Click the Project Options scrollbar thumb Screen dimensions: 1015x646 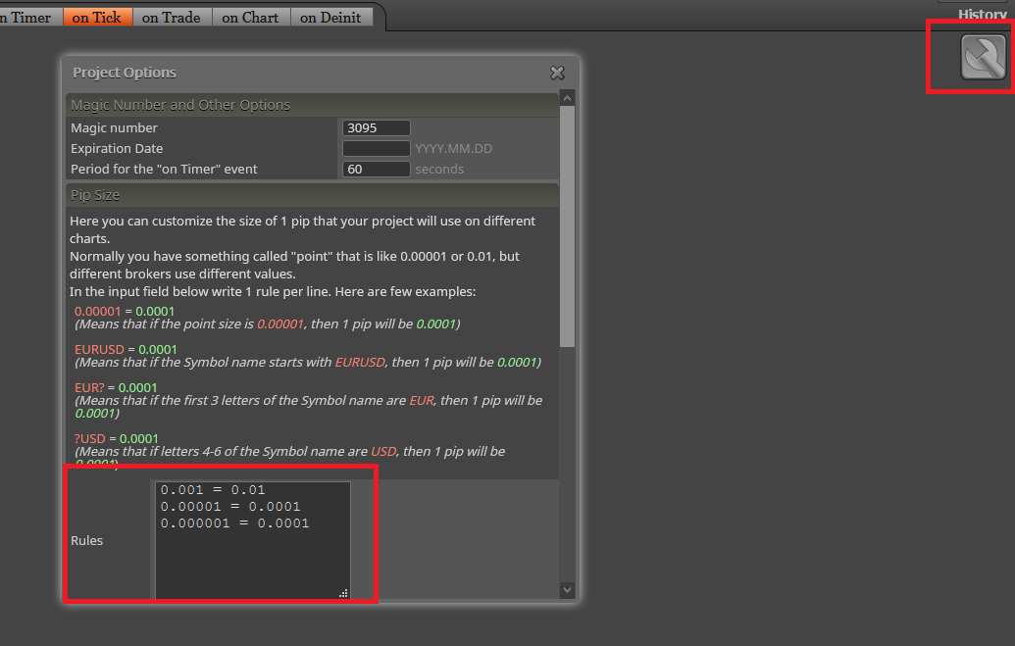(x=567, y=226)
